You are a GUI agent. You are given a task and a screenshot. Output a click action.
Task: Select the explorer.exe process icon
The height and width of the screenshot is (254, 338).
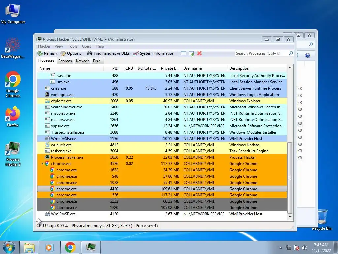(47, 101)
